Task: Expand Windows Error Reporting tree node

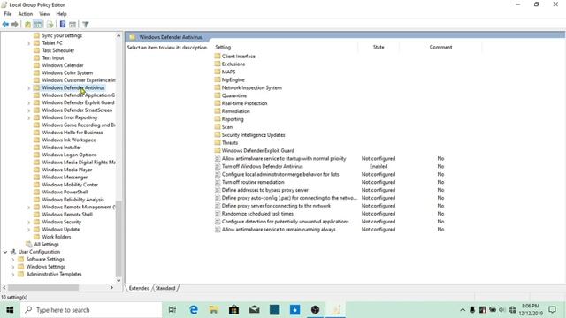Action: [29, 117]
